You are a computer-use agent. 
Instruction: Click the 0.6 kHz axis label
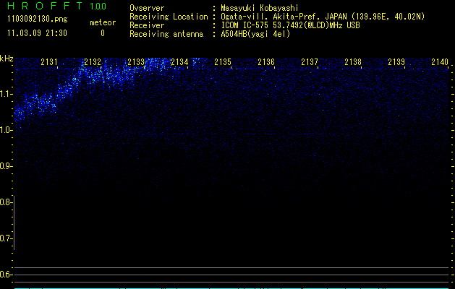click(6, 275)
